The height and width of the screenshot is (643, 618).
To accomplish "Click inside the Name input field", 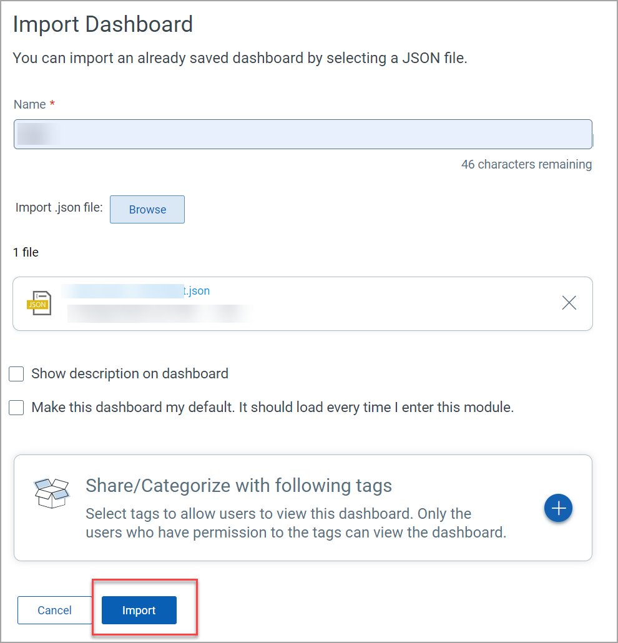I will pos(303,134).
